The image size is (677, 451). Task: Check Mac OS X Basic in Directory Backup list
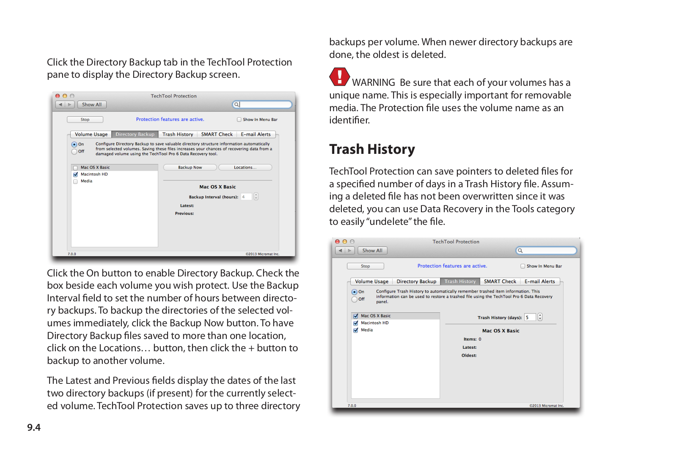[x=75, y=168]
